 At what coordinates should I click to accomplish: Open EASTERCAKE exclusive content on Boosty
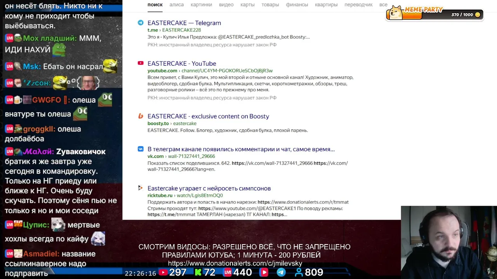pos(208,116)
